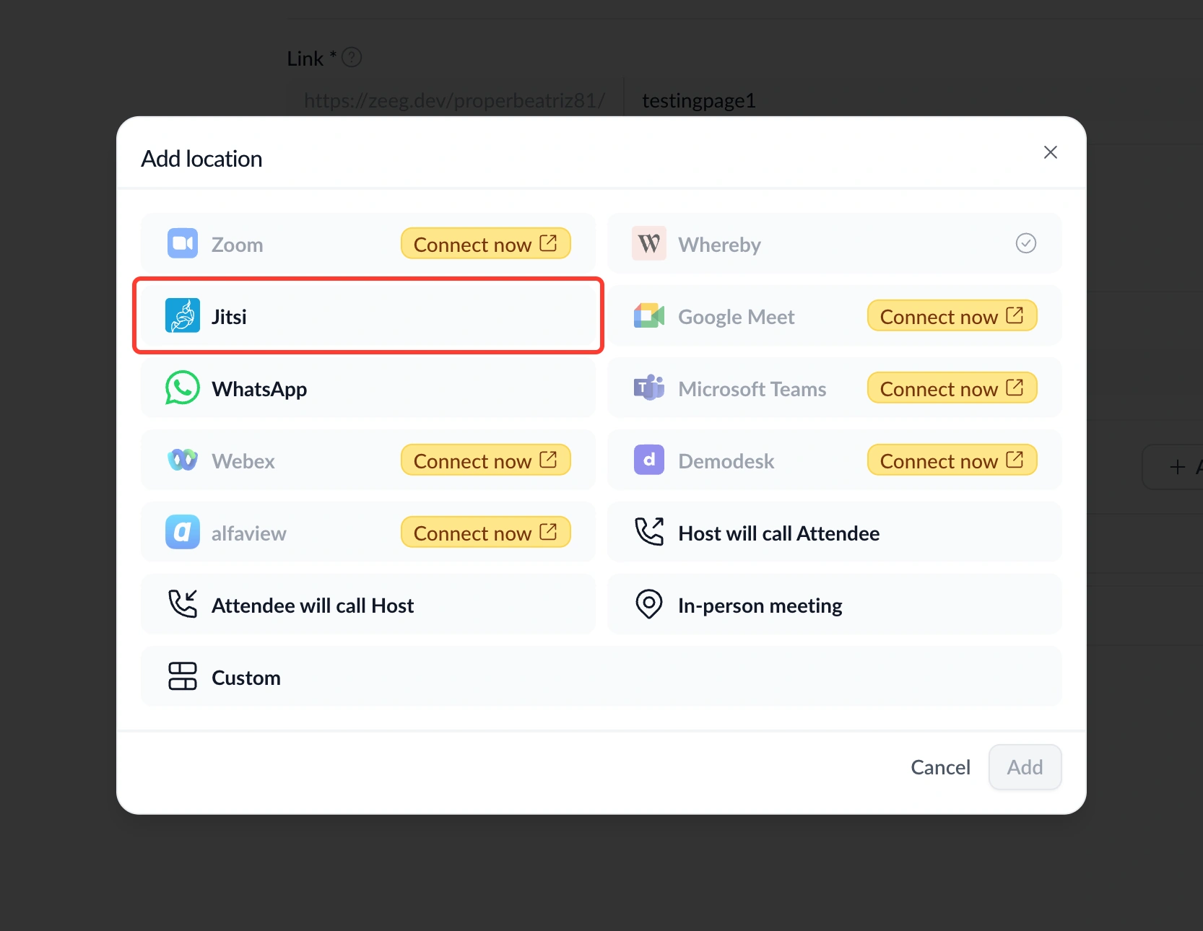
Task: Click the Add button to confirm location
Action: [x=1025, y=767]
